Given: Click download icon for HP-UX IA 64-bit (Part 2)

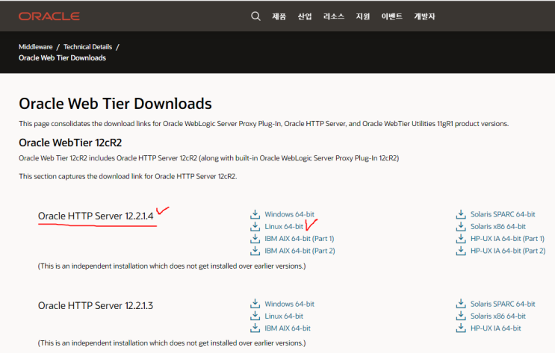Looking at the screenshot, I should point(461,251).
